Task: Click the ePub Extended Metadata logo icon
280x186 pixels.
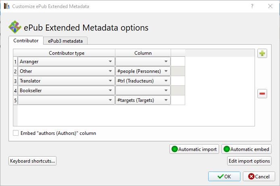Action: click(15, 27)
